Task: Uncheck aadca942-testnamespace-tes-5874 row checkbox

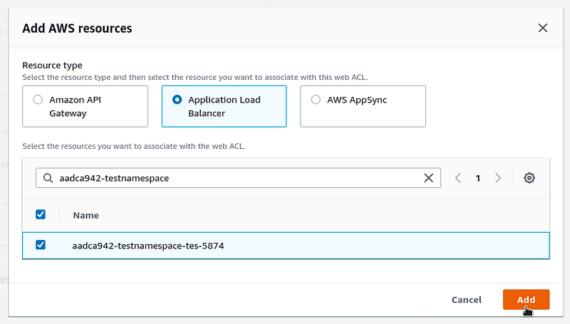Action: 41,245
